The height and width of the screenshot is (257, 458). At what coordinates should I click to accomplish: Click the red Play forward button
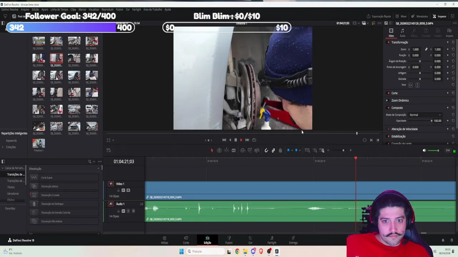pyautogui.click(x=241, y=140)
